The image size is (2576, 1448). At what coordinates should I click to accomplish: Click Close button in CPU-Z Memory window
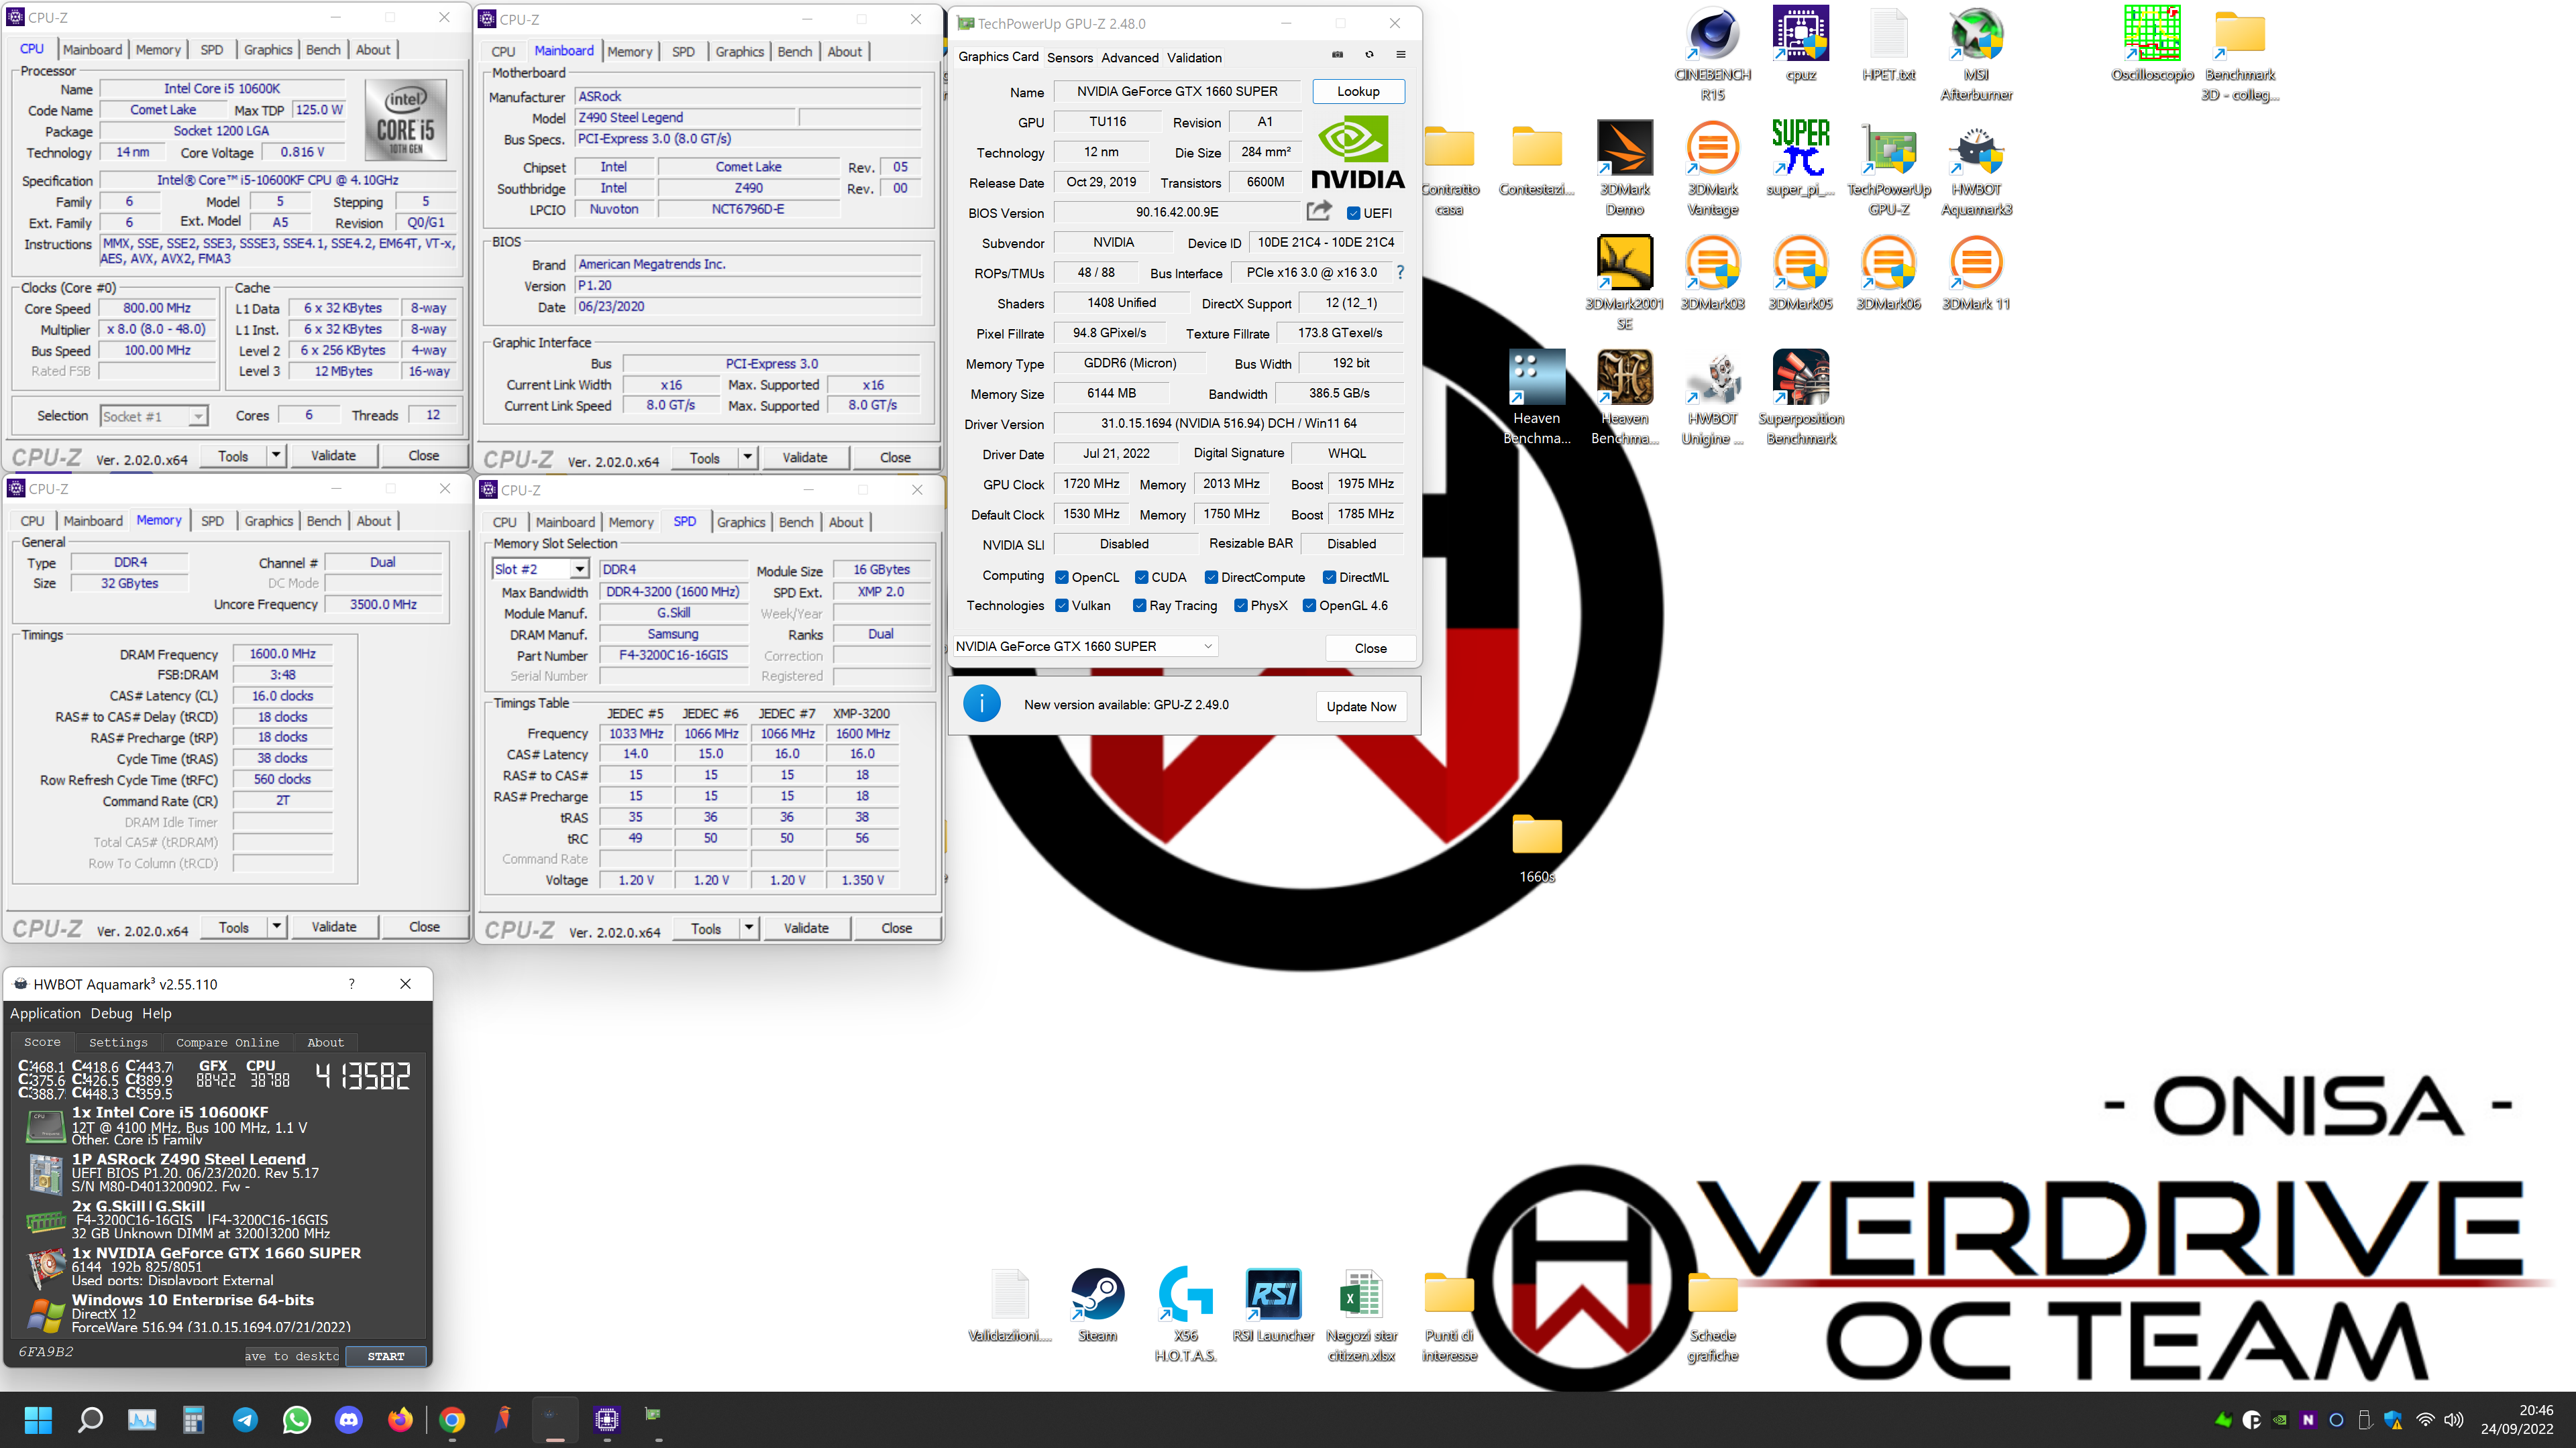point(424,926)
